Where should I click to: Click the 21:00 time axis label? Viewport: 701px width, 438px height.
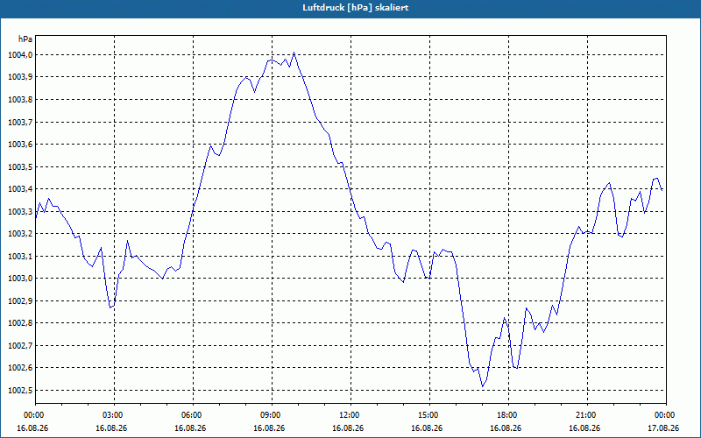coord(587,415)
